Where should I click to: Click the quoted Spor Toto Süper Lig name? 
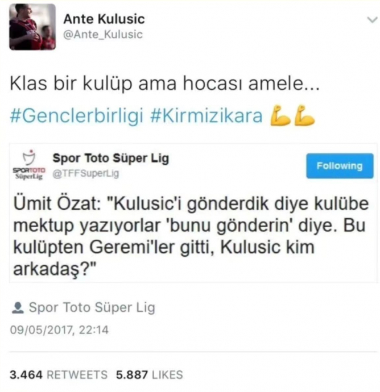(x=111, y=158)
